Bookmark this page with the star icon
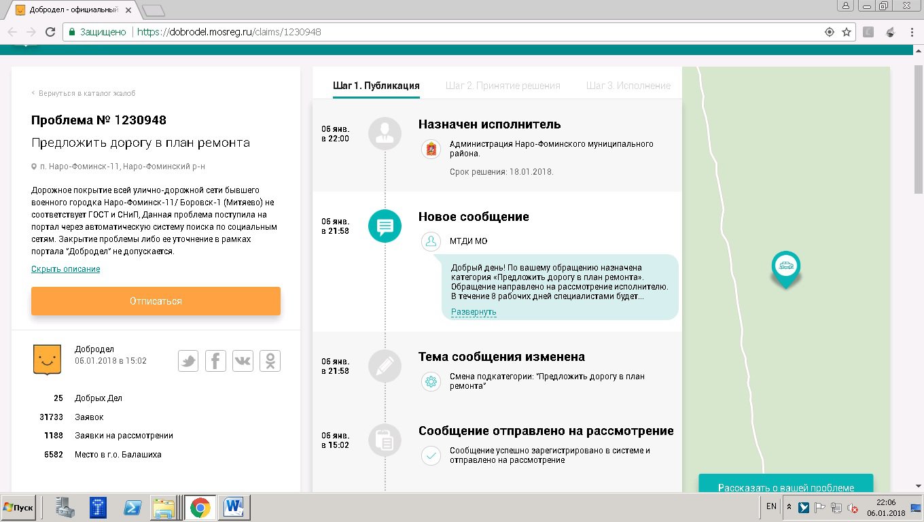The width and height of the screenshot is (924, 522). tap(847, 32)
